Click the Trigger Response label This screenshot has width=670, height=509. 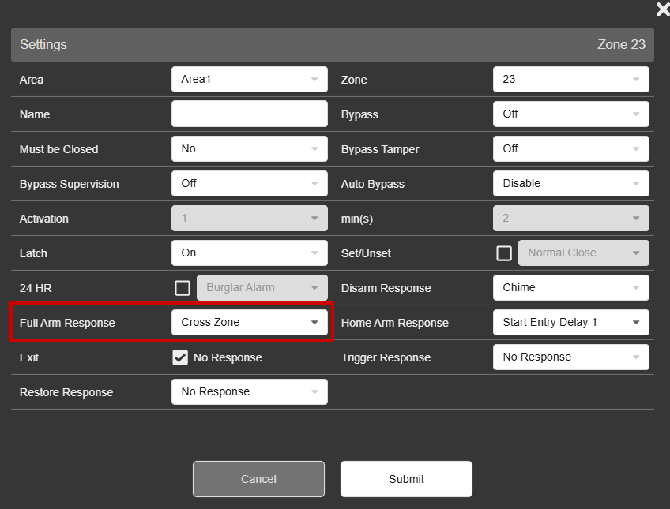(386, 358)
